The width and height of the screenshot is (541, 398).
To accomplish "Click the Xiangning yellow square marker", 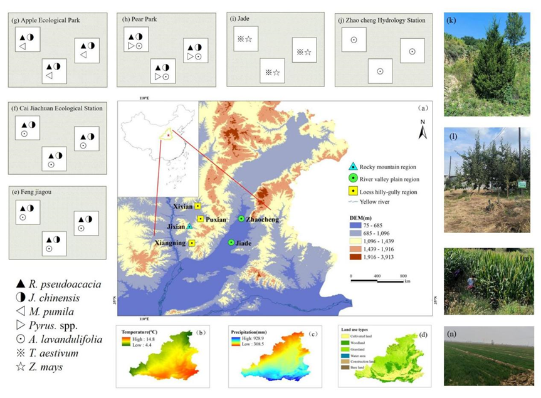I will (191, 243).
